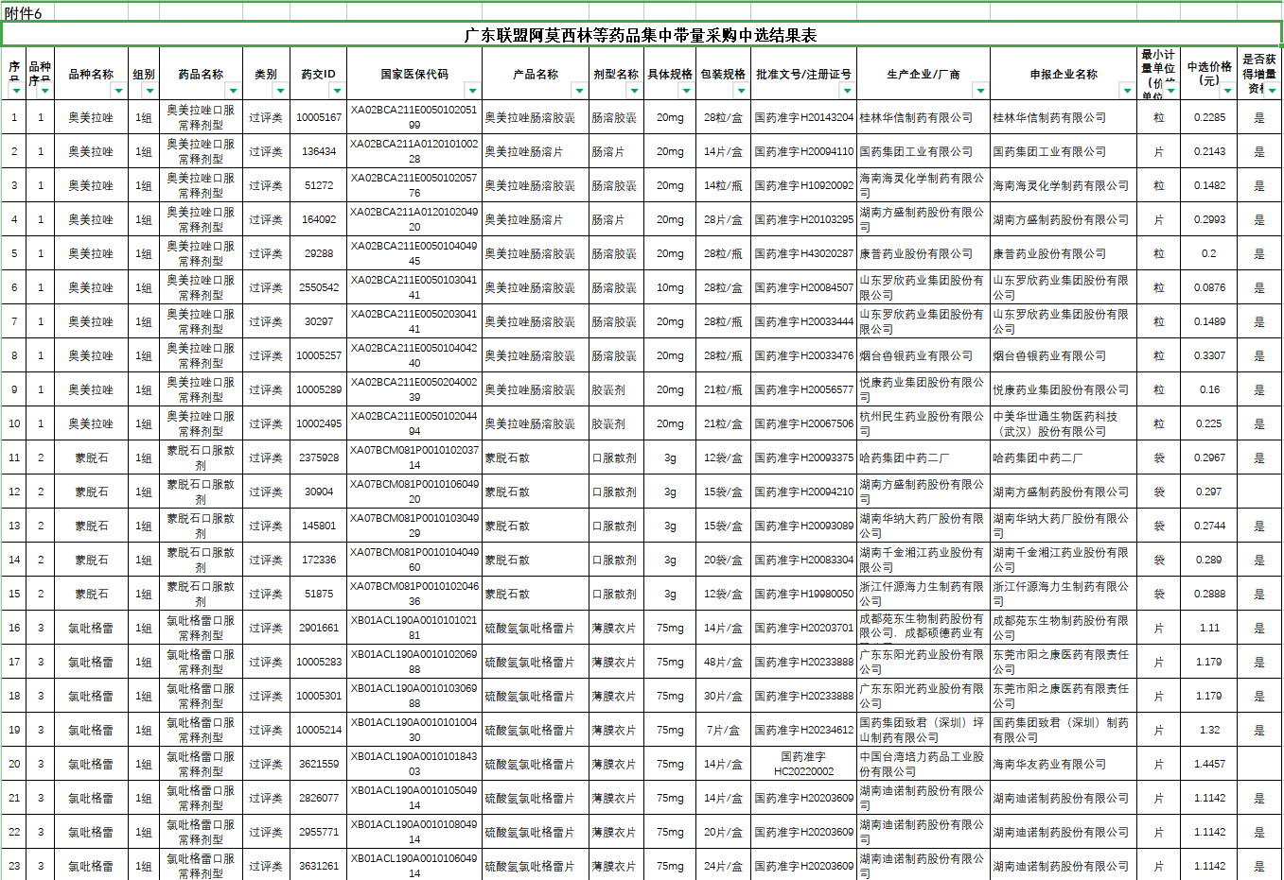This screenshot has width=1284, height=880.
Task: Select the cell with ID 164092
Action: click(x=319, y=219)
